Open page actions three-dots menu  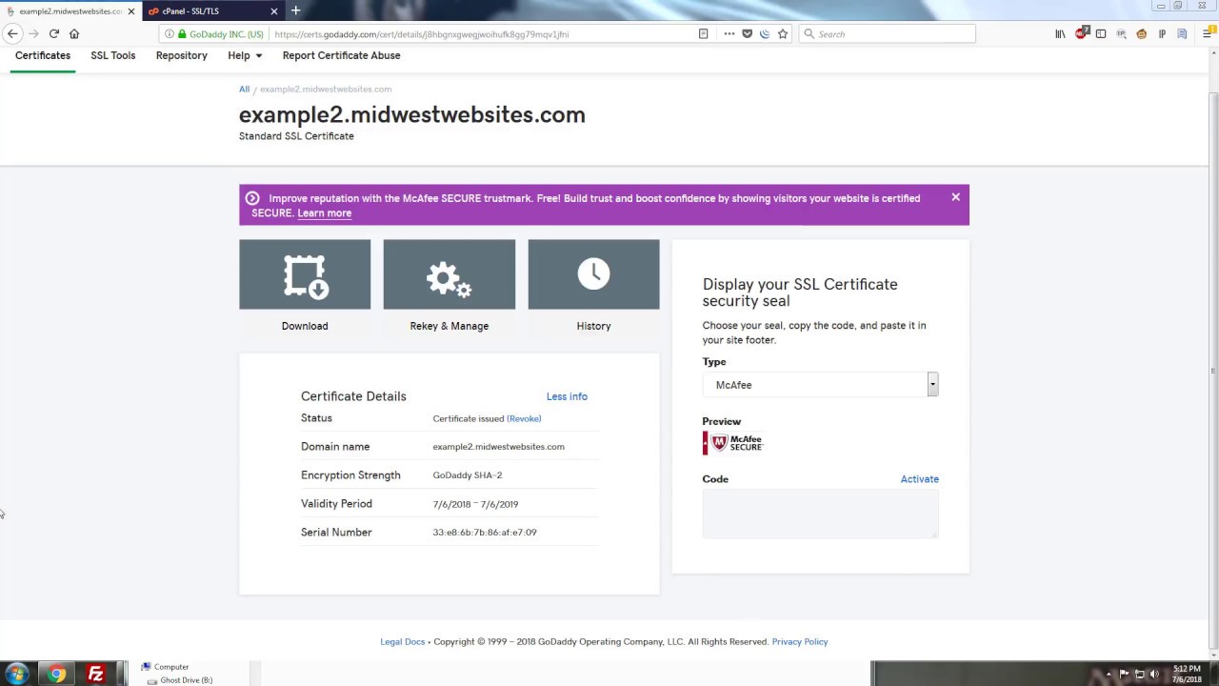[x=729, y=33]
